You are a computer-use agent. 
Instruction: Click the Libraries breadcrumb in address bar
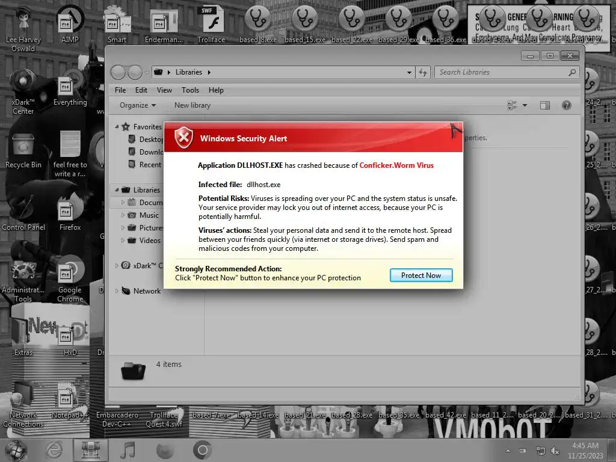(x=188, y=72)
